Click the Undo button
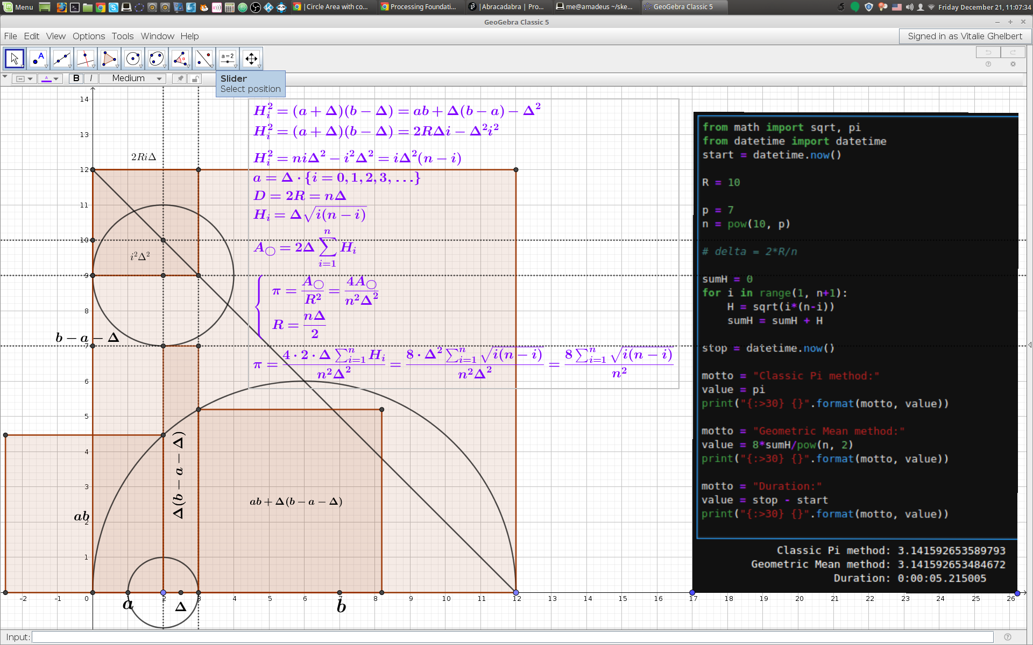 (988, 52)
